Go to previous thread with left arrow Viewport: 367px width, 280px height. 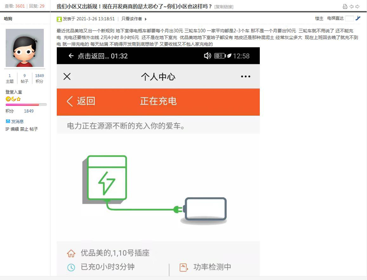[x=351, y=7]
